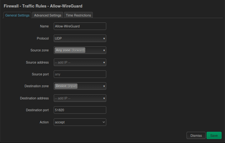Click the 'Any zone (forward)' badge
The image size is (225, 143).
pos(70,50)
